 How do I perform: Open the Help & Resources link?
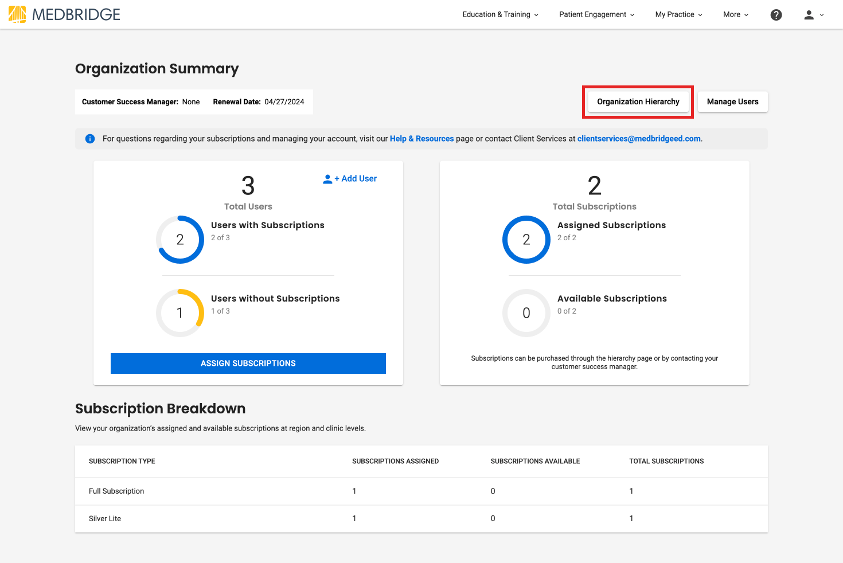click(x=421, y=138)
